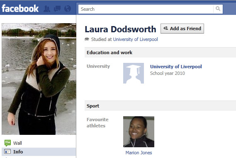Click the Add as Friend button
Viewport: 236px width, 158px height.
tap(182, 29)
